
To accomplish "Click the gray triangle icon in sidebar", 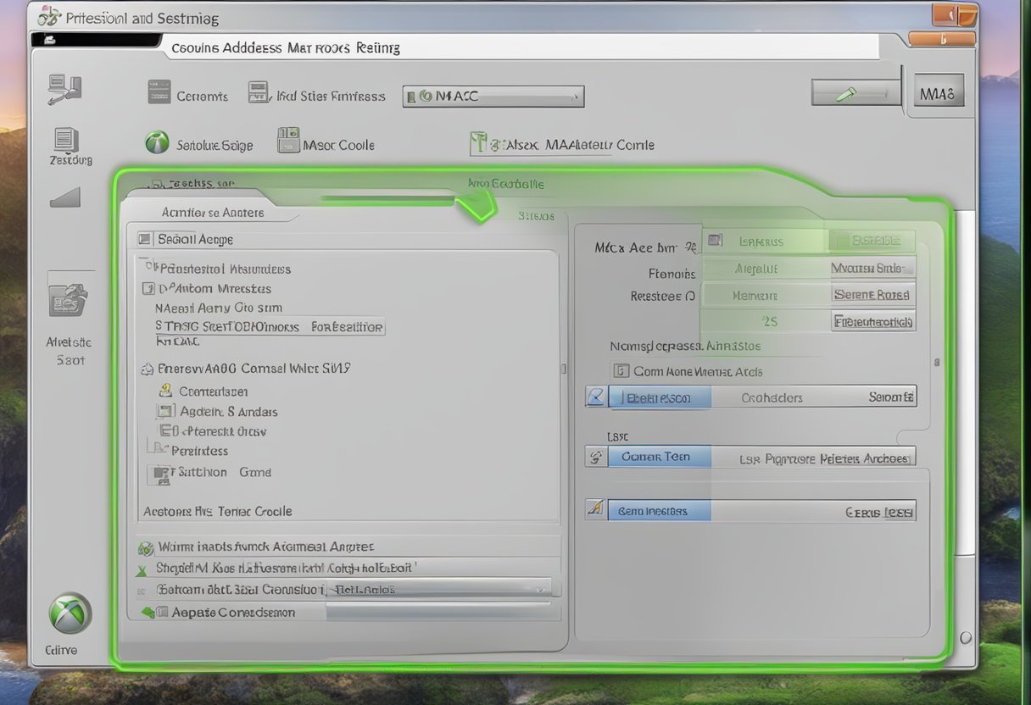I will click(x=65, y=197).
